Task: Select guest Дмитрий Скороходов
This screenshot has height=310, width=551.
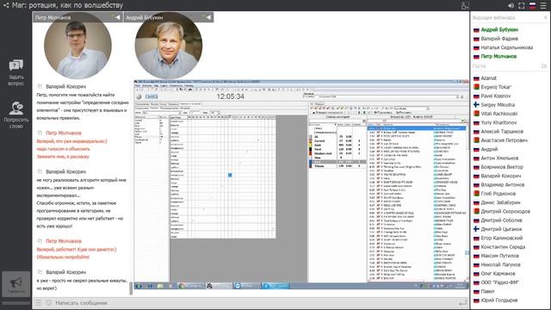Action: 505,212
